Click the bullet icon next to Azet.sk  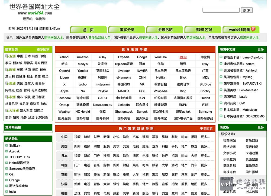(x=7, y=151)
